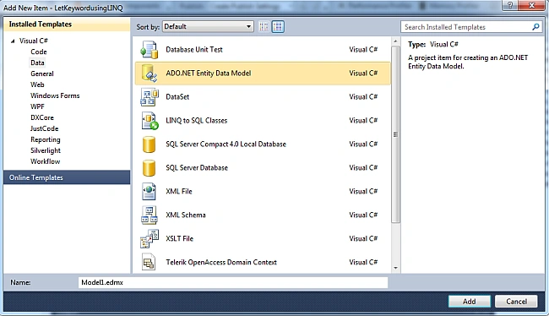549x316 pixels.
Task: Select the Web category
Action: pos(37,84)
